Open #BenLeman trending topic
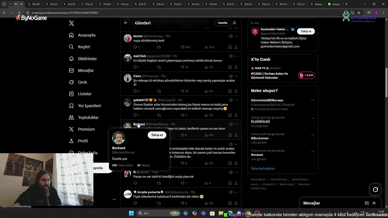Viewport: 388px width, 218px height. (x=260, y=138)
